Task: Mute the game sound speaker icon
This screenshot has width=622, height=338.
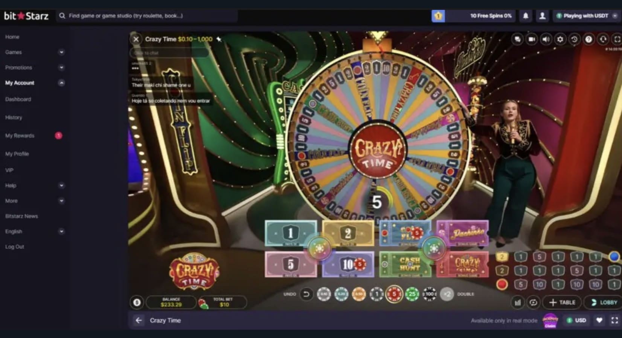Action: tap(546, 39)
